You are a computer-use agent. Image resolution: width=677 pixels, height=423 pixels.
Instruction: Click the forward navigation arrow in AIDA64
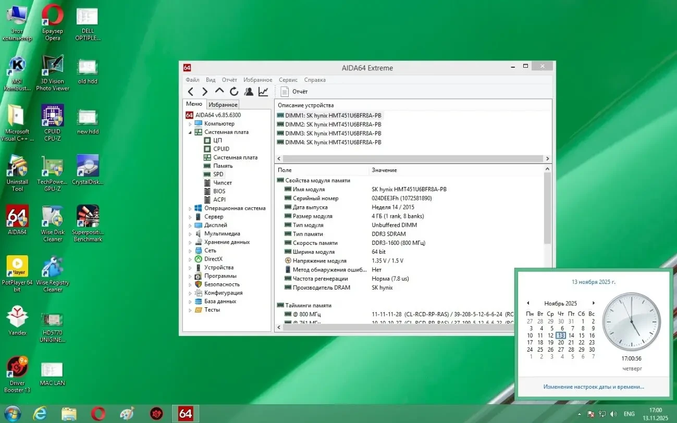205,91
